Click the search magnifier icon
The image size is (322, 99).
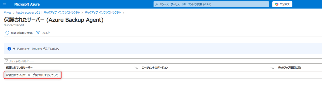point(157,4)
